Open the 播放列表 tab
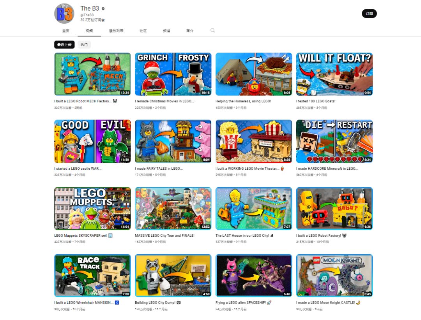Screen dimensions: 421x320 click(x=116, y=31)
